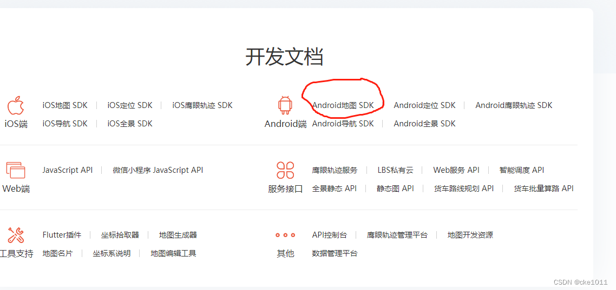Click the Apple iOS platform icon
The width and height of the screenshot is (616, 290).
click(x=16, y=105)
